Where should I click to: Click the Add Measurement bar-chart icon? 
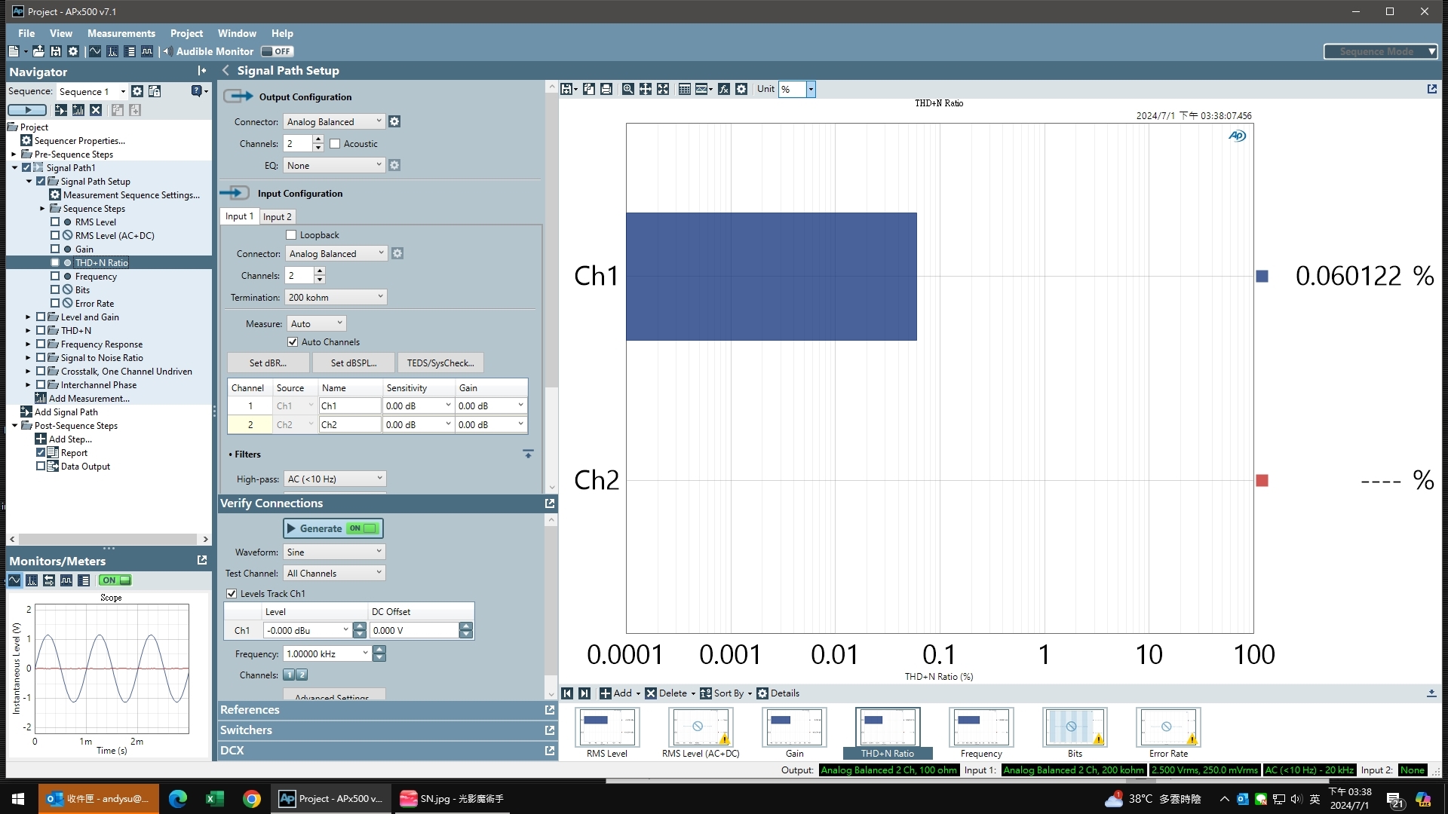click(x=78, y=110)
